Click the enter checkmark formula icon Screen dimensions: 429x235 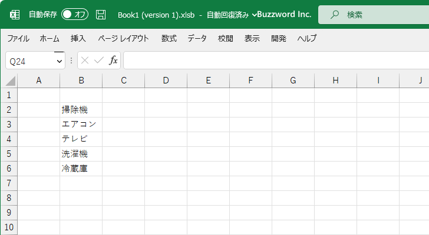coord(99,61)
